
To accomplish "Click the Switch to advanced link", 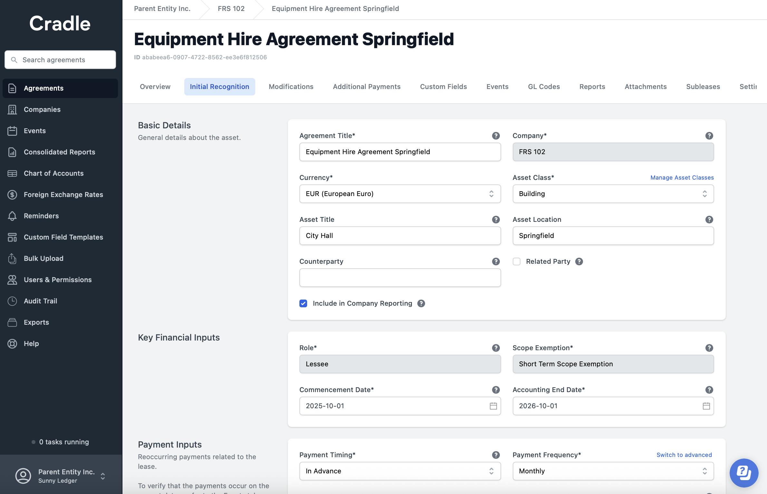I will tap(684, 455).
